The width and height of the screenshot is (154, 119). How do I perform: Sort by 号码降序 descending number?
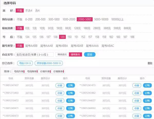click(32, 71)
